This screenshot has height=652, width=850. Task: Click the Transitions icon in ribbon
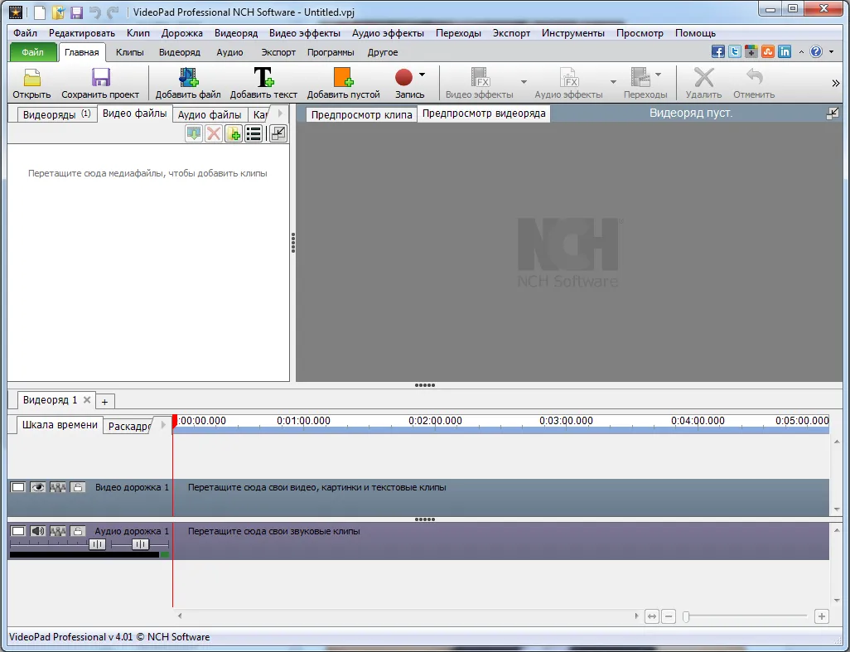(640, 77)
